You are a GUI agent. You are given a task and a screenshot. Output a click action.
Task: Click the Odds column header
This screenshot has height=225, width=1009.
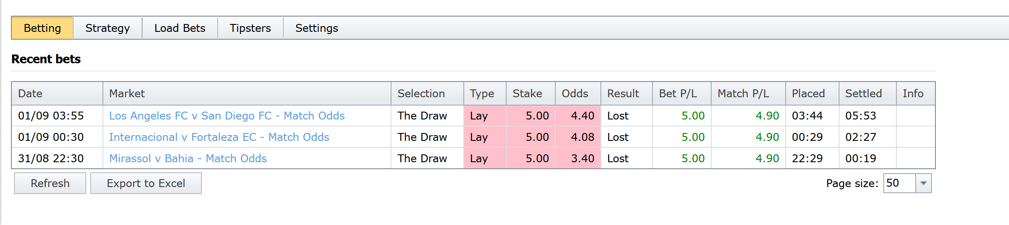click(575, 94)
